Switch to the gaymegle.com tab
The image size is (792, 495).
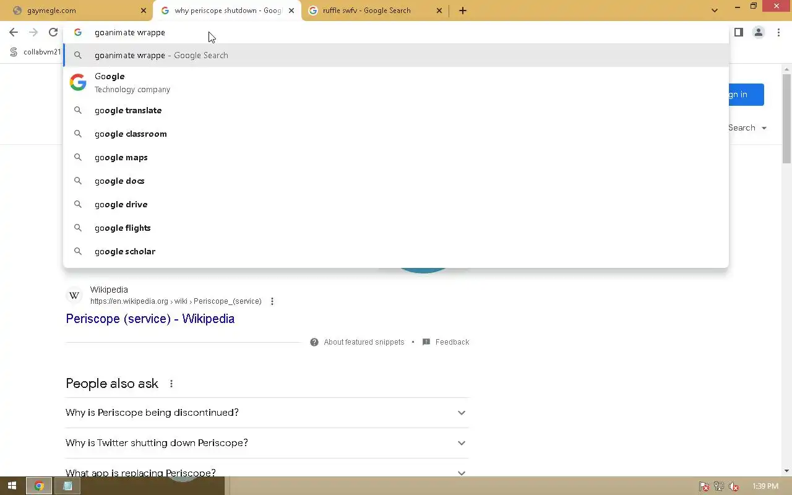(78, 11)
